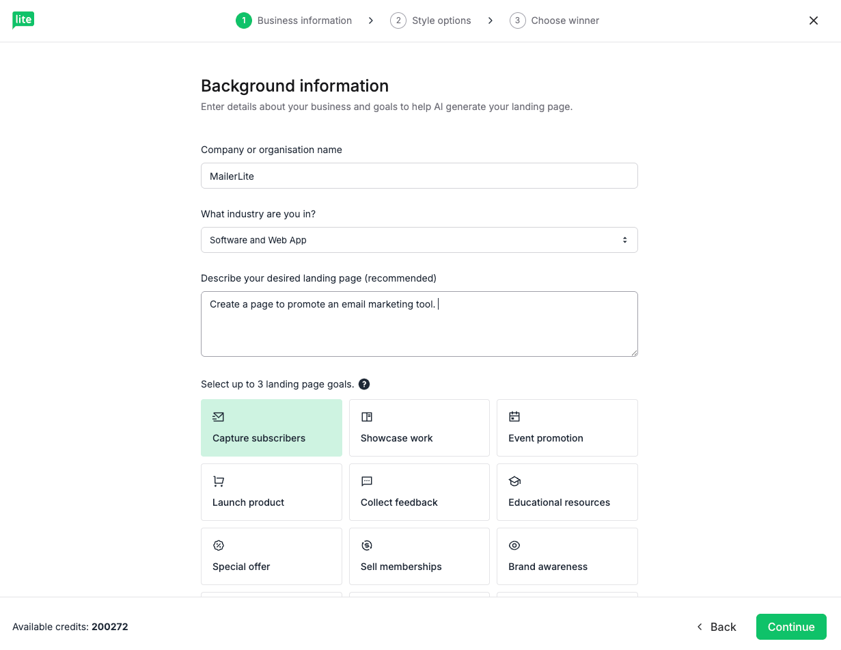Screen dimensions: 841x650
Task: Click the chevron between steps 1 and 2
Action: pyautogui.click(x=371, y=21)
